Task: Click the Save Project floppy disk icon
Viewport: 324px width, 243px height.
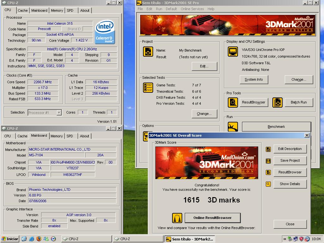Action: tap(268, 161)
